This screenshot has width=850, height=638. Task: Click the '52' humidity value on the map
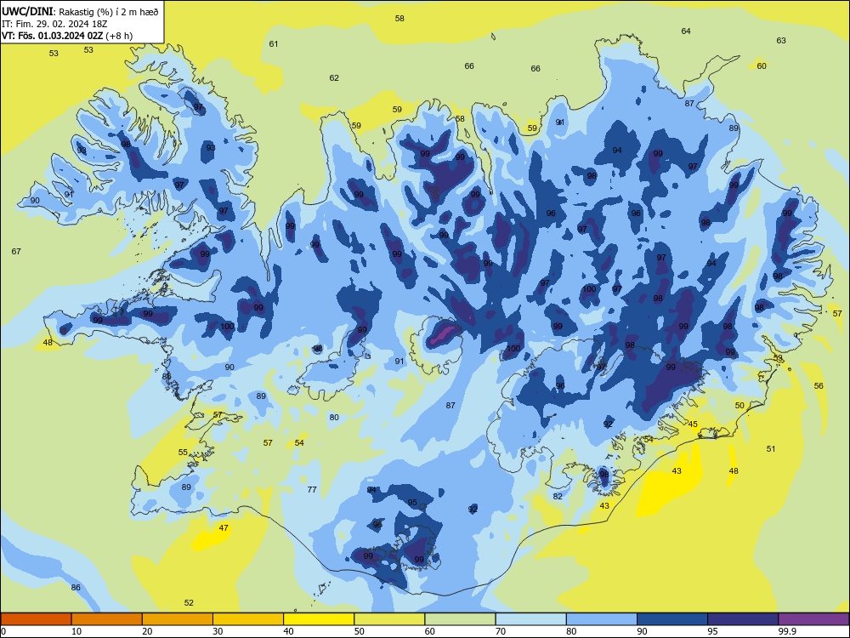tap(189, 603)
